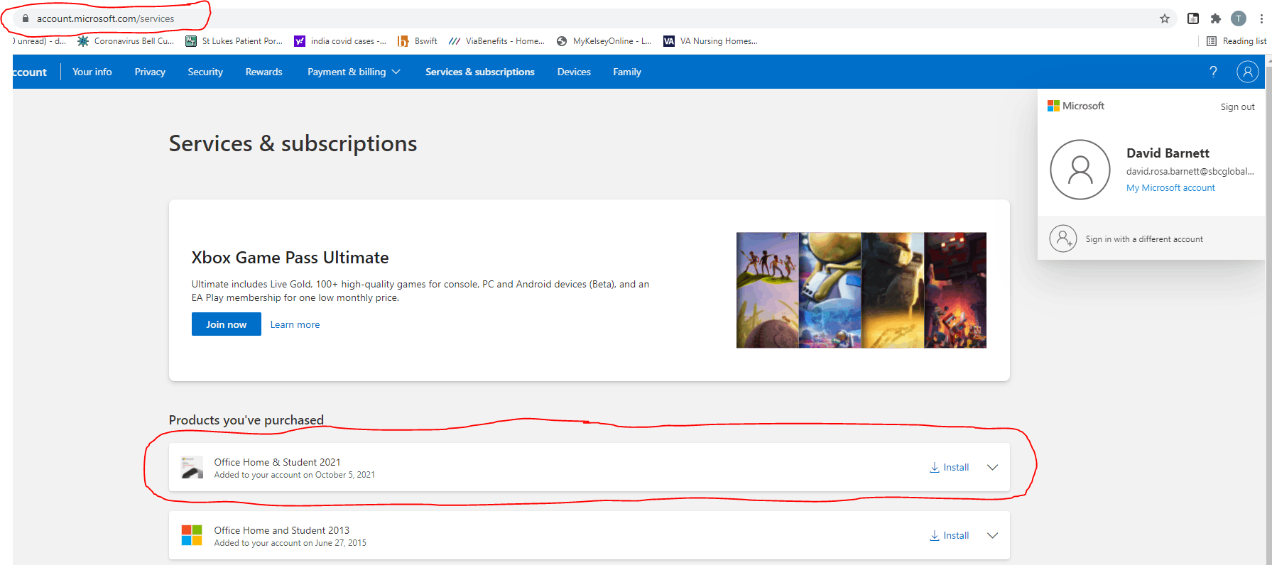
Task: Choose Sign in with a different account
Action: pos(1144,239)
